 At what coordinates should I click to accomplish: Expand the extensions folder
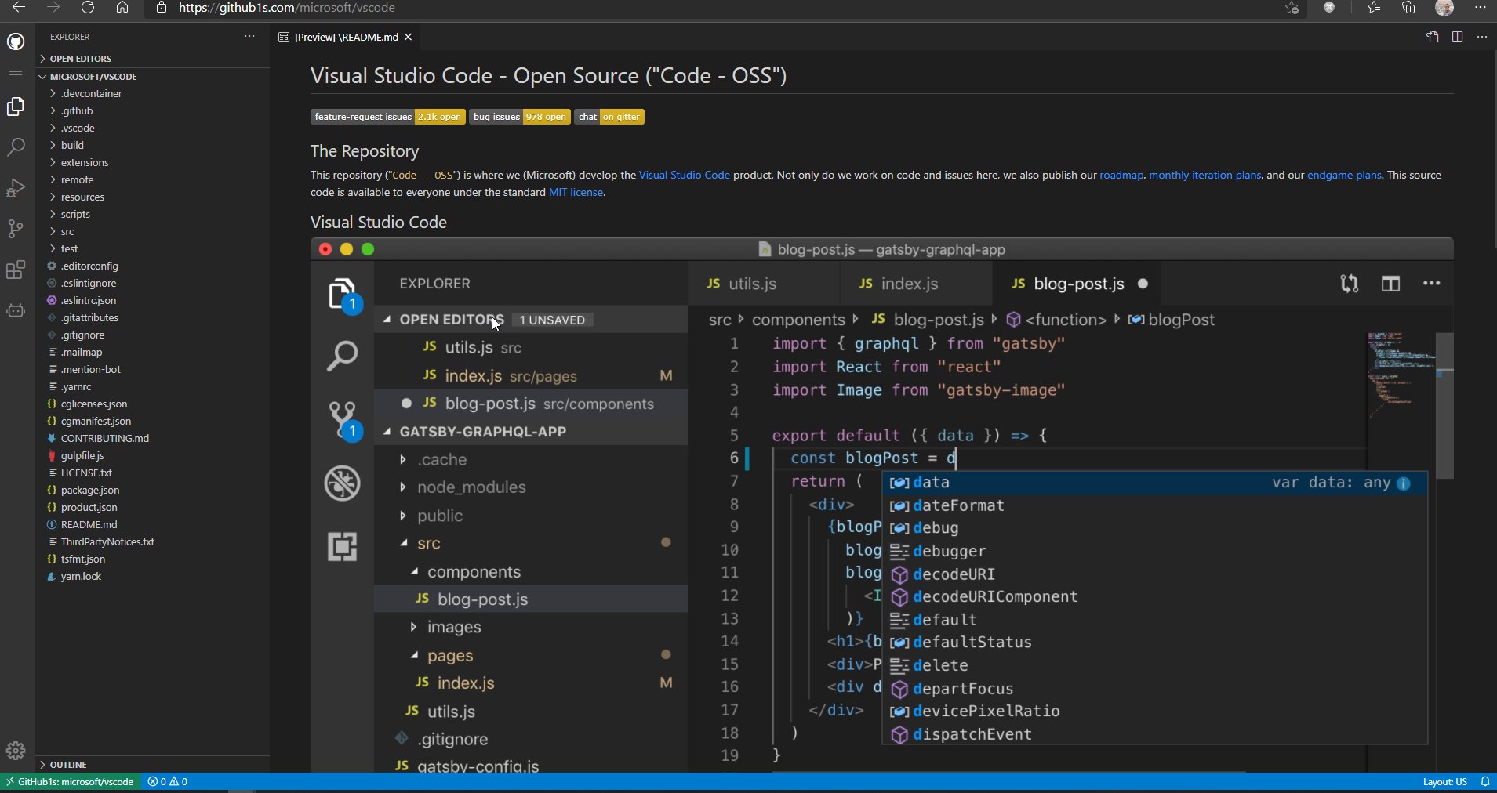[x=154, y=163]
